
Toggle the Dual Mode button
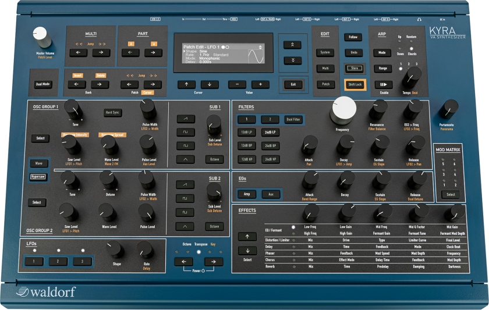pyautogui.click(x=43, y=84)
